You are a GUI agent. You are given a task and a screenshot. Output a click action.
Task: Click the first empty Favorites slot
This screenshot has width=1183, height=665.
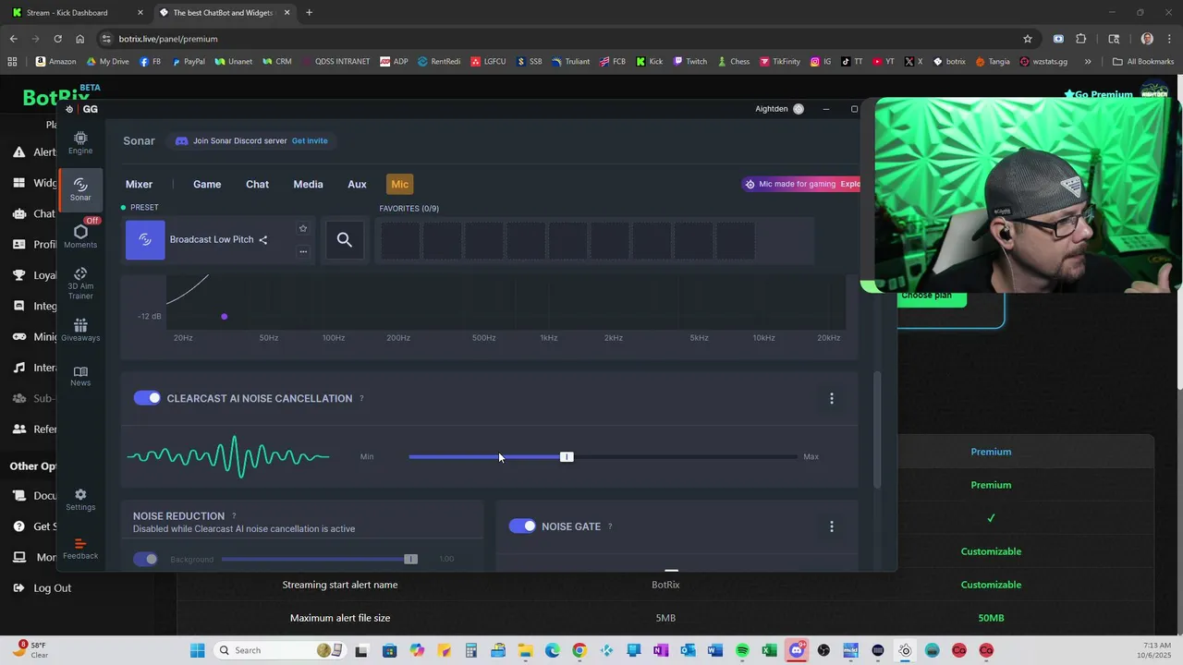coord(399,240)
